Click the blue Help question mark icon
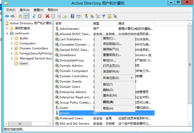Image resolution: width=194 pixels, height=133 pixels. 72,16
